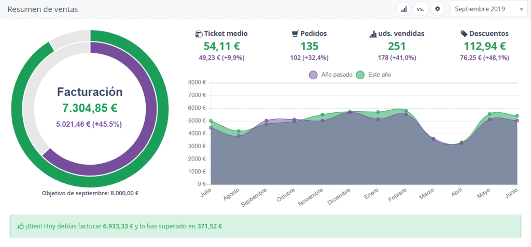Screen dimensions: 531x247
Task: Click the previous discounts value 76,25 € (+48,1%)
Action: 485,58
